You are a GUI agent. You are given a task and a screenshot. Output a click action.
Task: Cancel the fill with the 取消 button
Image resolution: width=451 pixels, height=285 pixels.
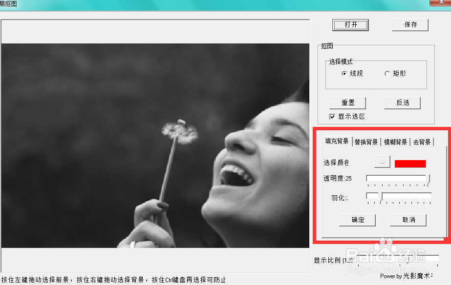(408, 220)
